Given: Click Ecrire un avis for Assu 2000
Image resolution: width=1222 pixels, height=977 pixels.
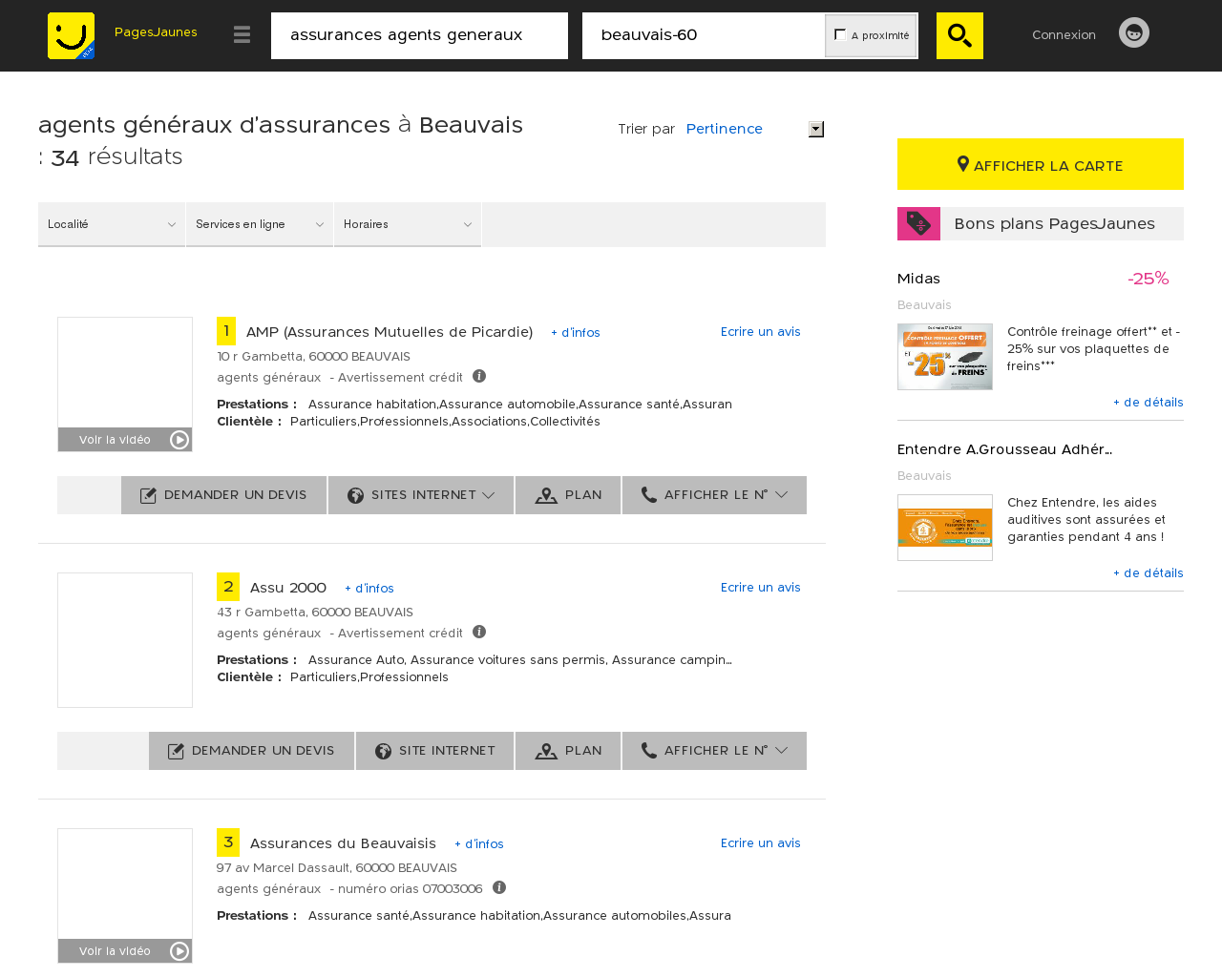Looking at the screenshot, I should click(x=761, y=588).
